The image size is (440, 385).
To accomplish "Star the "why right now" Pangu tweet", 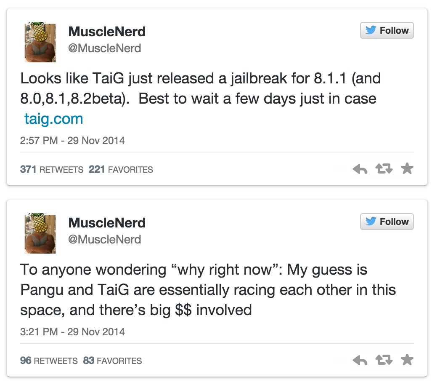I will pos(407,360).
